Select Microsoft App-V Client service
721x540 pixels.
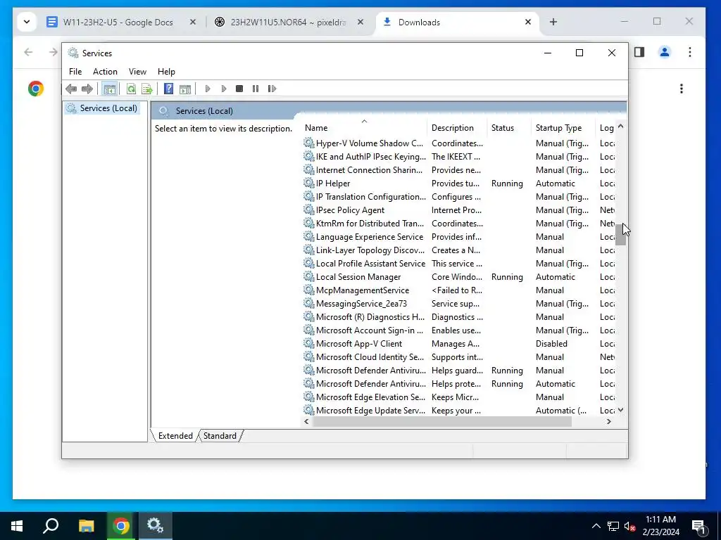(459, 343)
